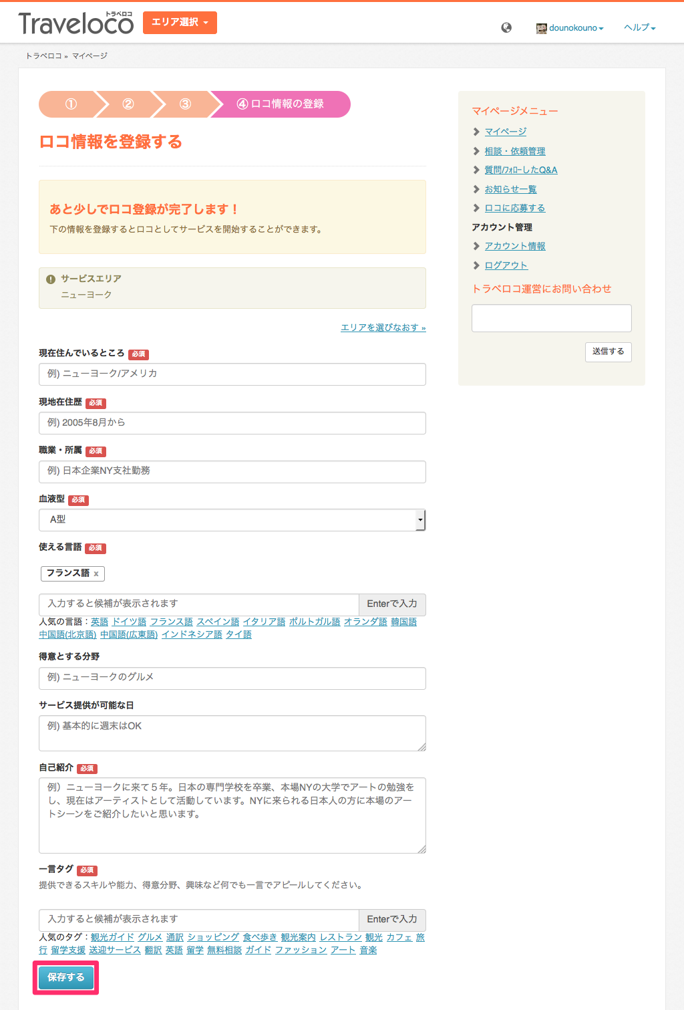Open the ヘルプ dropdown menu
This screenshot has height=1010, width=684.
tap(640, 27)
